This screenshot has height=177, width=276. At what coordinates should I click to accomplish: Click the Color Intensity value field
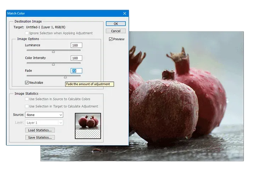[76, 58]
